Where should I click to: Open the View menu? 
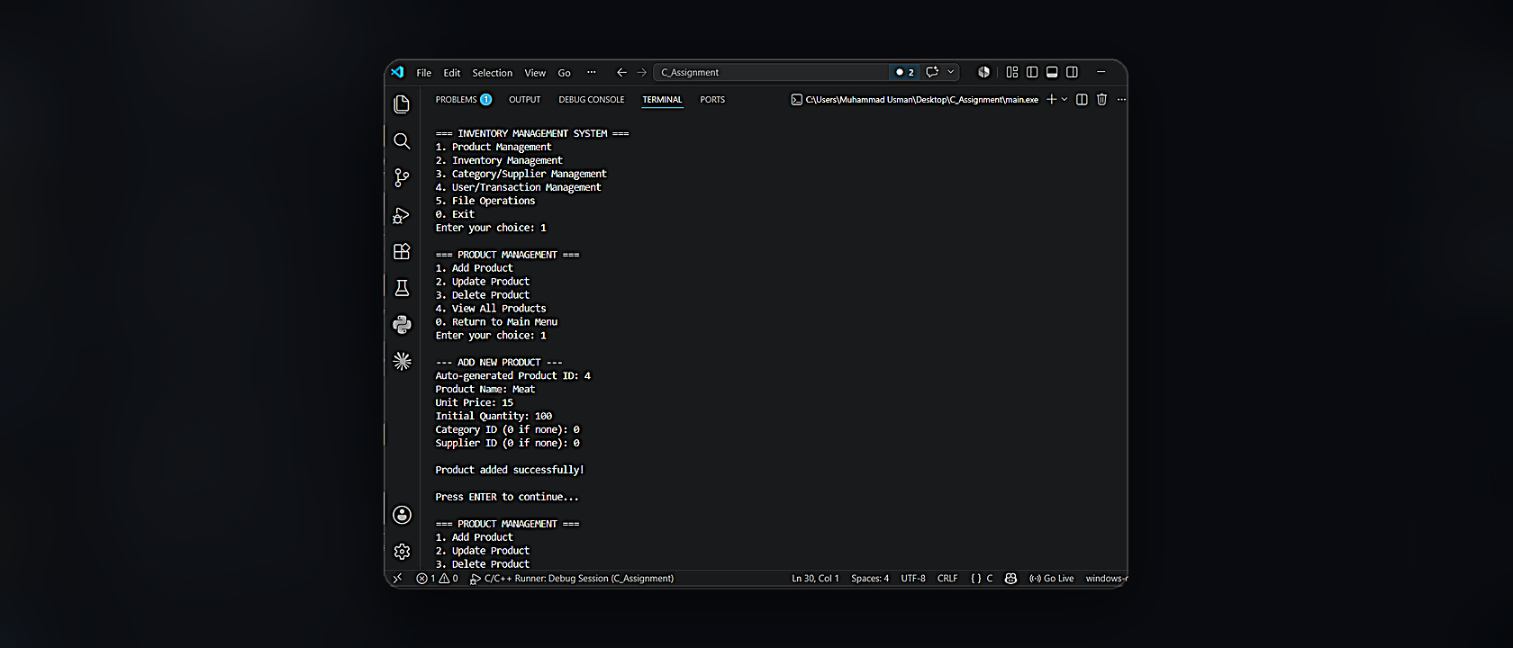535,73
